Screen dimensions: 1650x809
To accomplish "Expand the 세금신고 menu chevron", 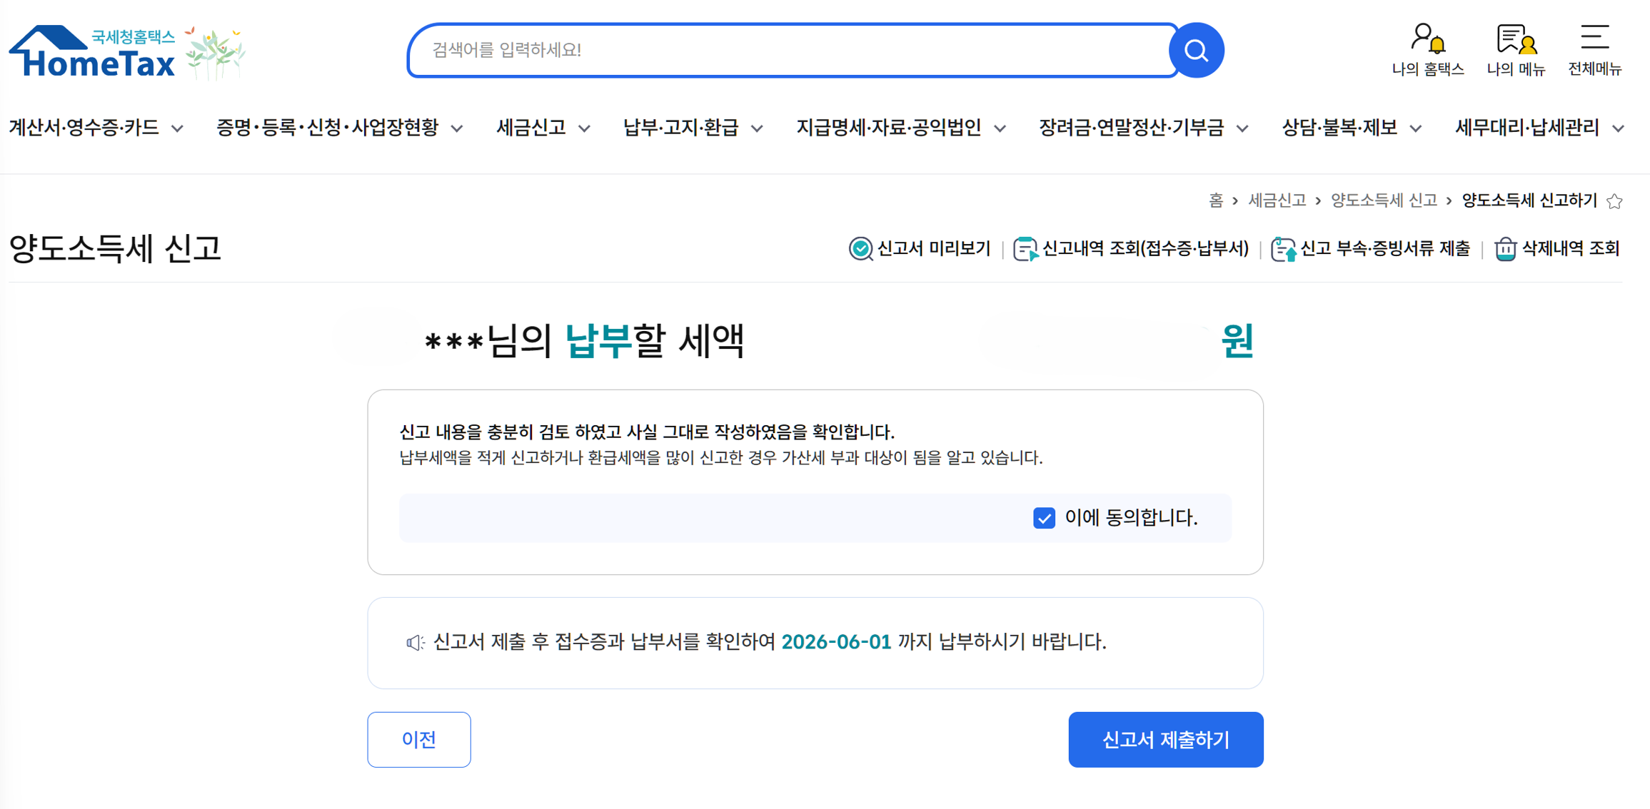I will tap(584, 128).
